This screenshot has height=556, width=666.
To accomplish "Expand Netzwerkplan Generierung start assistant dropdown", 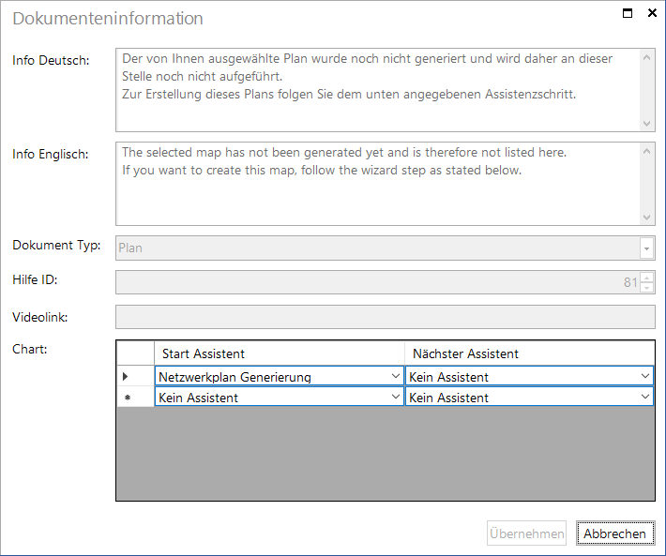I will 396,376.
